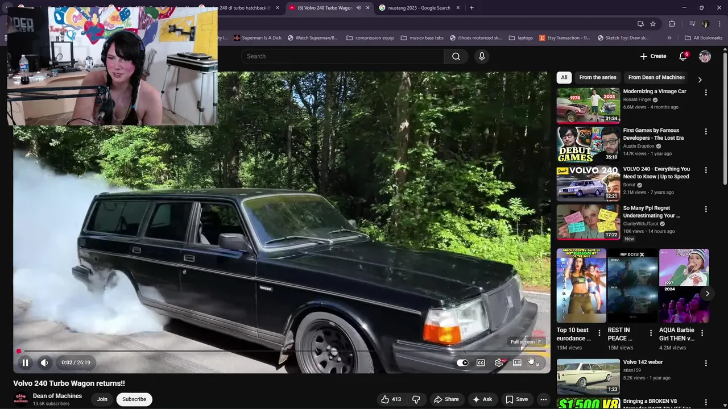The image size is (728, 409).
Task: Open Chrome extensions puzzle icon
Action: [x=672, y=24]
